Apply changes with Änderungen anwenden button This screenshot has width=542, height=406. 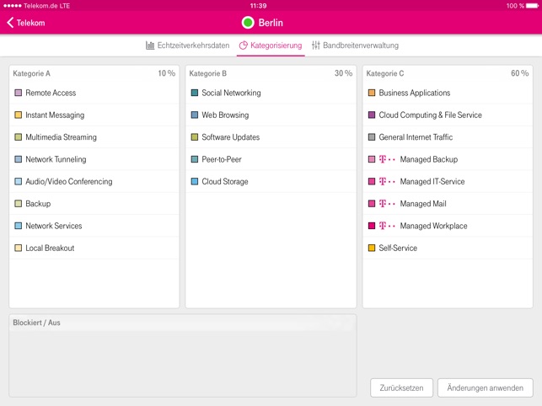click(485, 387)
